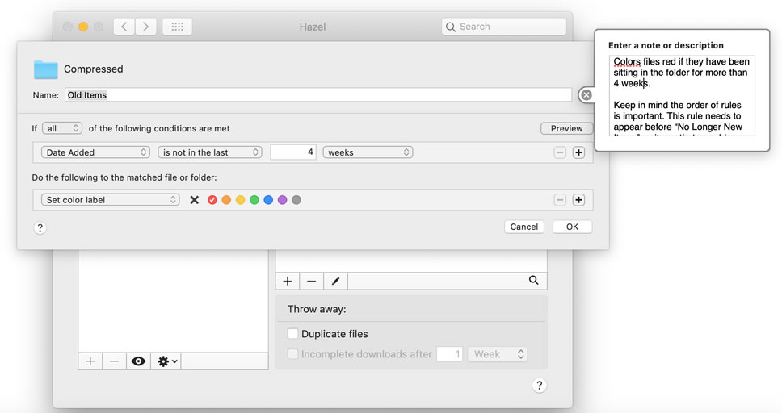Select the no-color X label
782x413 pixels.
coord(195,200)
